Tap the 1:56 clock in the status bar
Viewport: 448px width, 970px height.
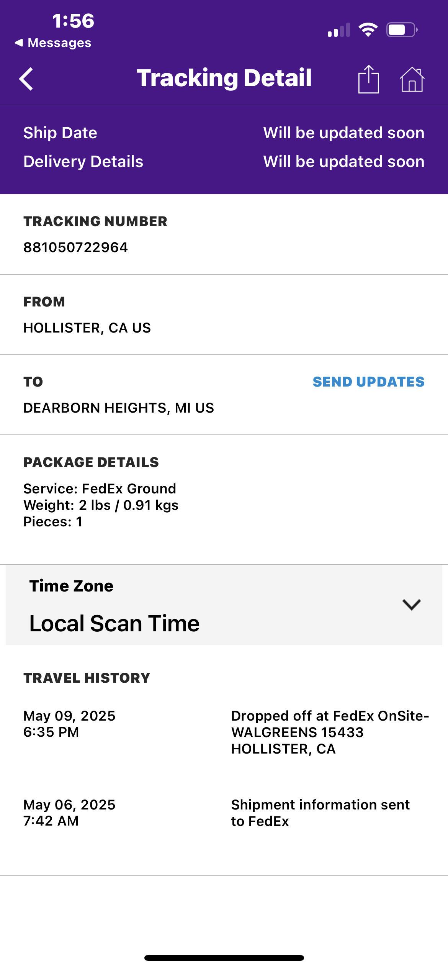tap(73, 21)
